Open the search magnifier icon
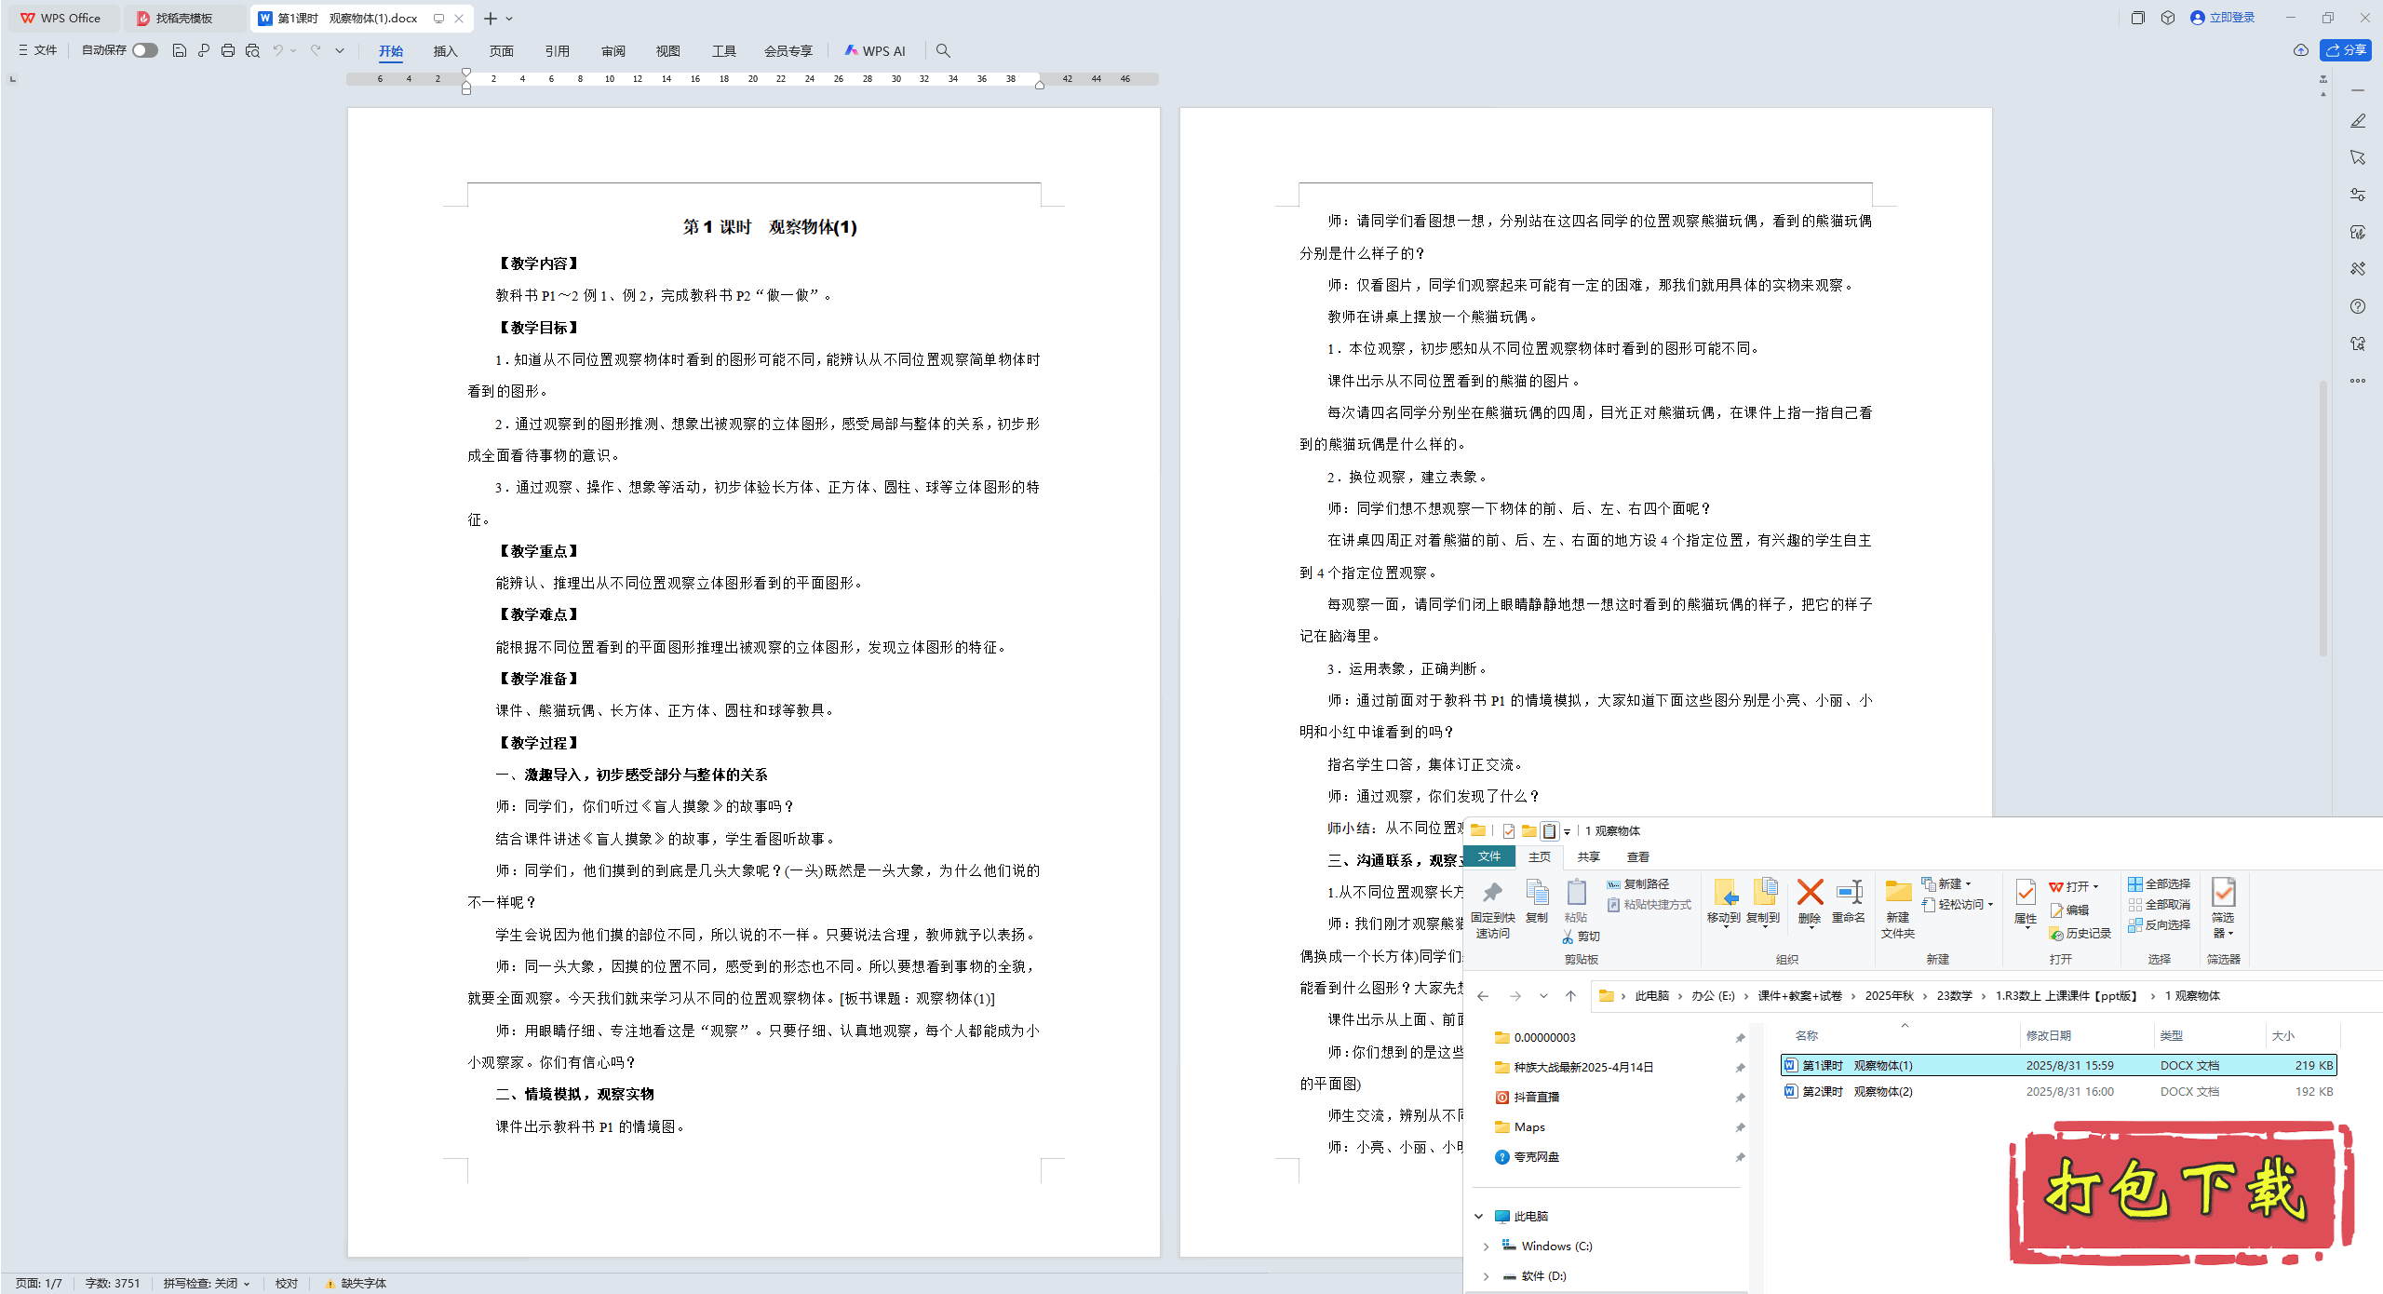 [x=943, y=50]
